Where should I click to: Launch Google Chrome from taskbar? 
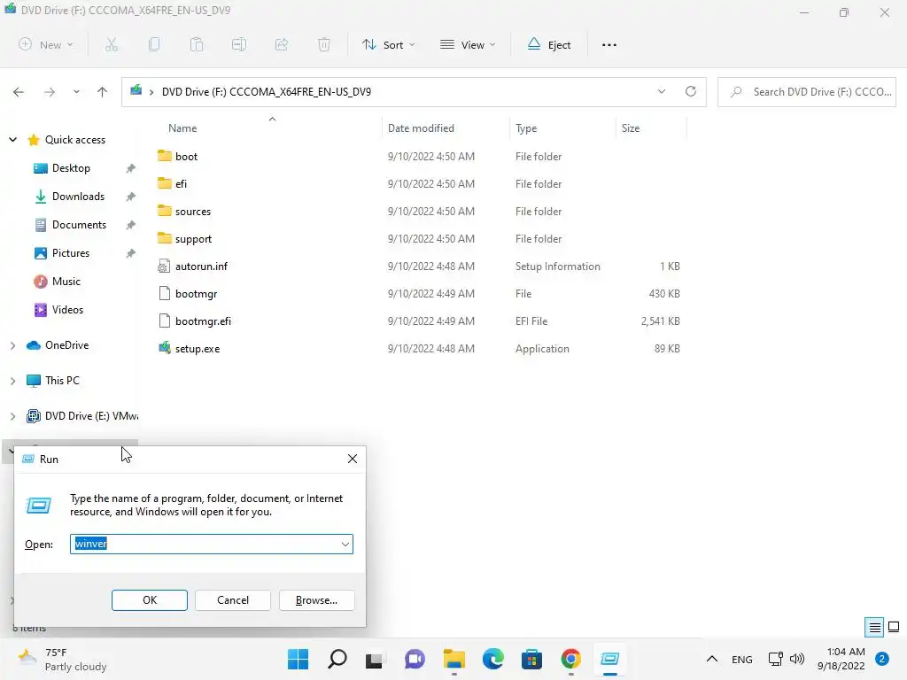[x=571, y=659]
